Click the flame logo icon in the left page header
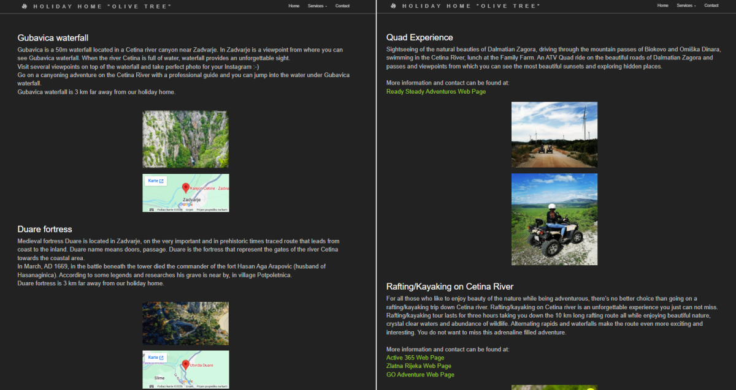This screenshot has width=736, height=390. (x=24, y=6)
